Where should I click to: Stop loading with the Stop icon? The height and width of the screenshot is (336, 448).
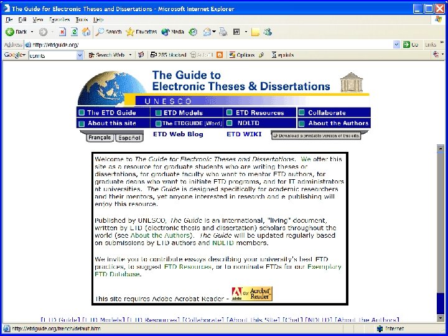click(x=62, y=32)
